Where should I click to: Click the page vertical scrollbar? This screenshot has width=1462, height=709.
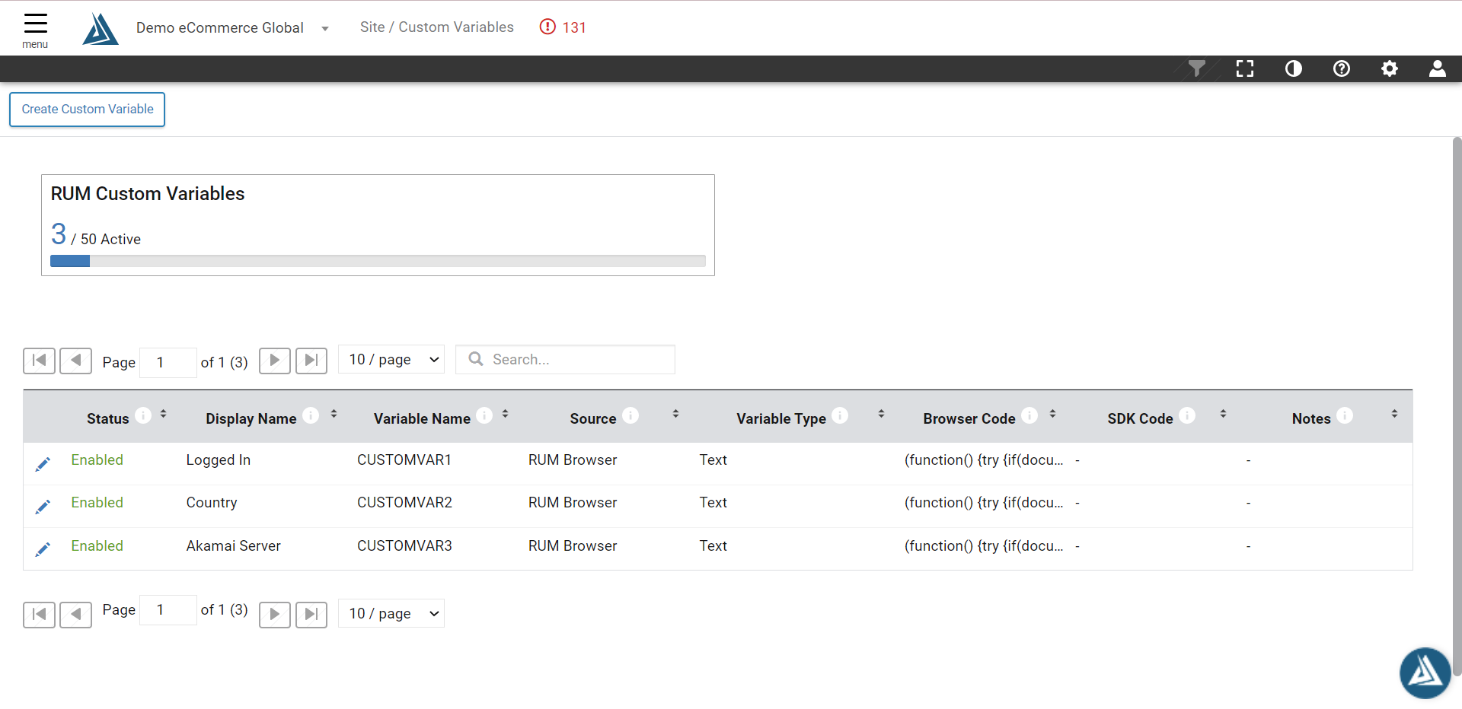[x=1457, y=406]
